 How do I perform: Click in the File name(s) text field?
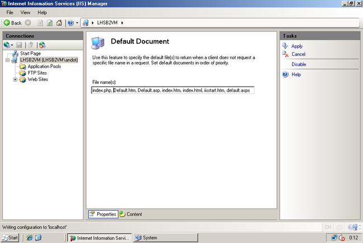[173, 90]
